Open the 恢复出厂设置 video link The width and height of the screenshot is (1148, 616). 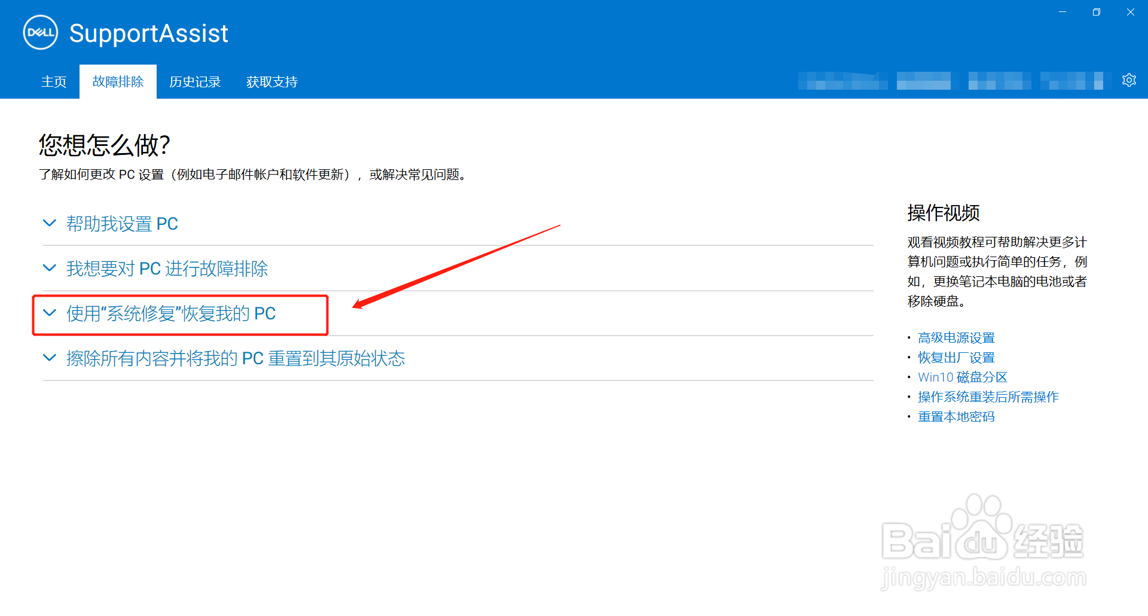(956, 358)
